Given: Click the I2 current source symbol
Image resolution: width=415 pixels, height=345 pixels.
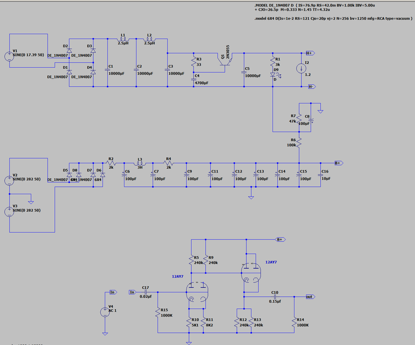Looking at the screenshot, I should click(x=301, y=69).
